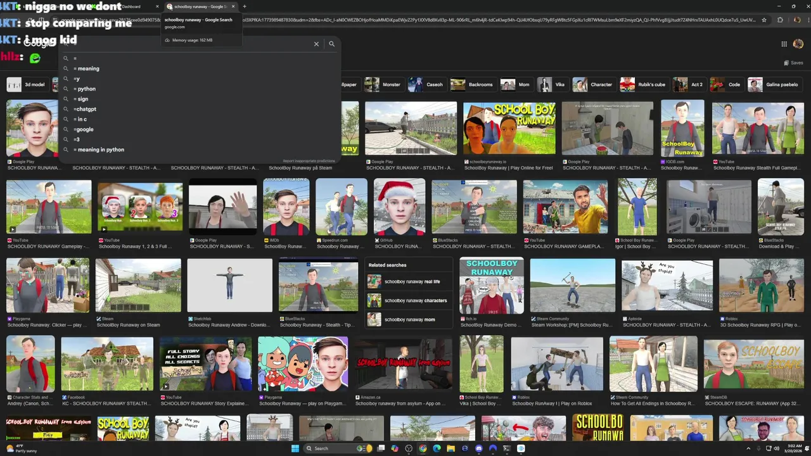Open the Playgama Toca characters thumbnail
811x456 pixels.
pyautogui.click(x=303, y=364)
